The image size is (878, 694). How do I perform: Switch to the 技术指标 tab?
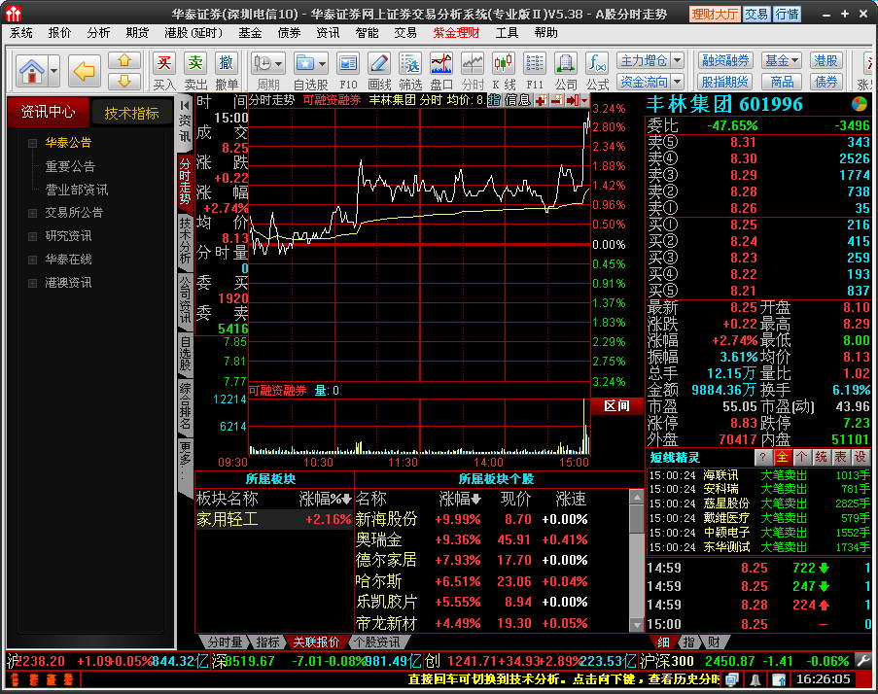(131, 113)
